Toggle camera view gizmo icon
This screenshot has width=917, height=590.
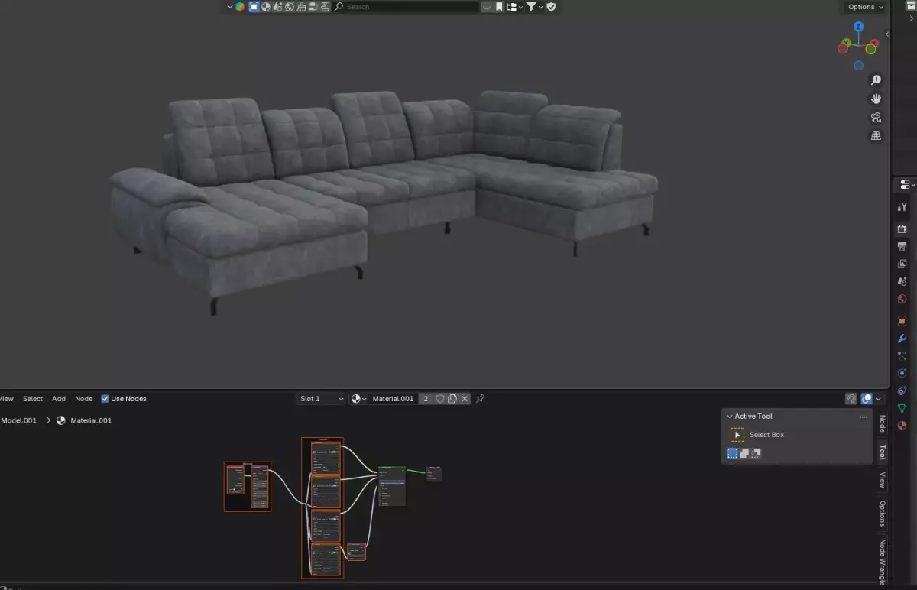[876, 117]
